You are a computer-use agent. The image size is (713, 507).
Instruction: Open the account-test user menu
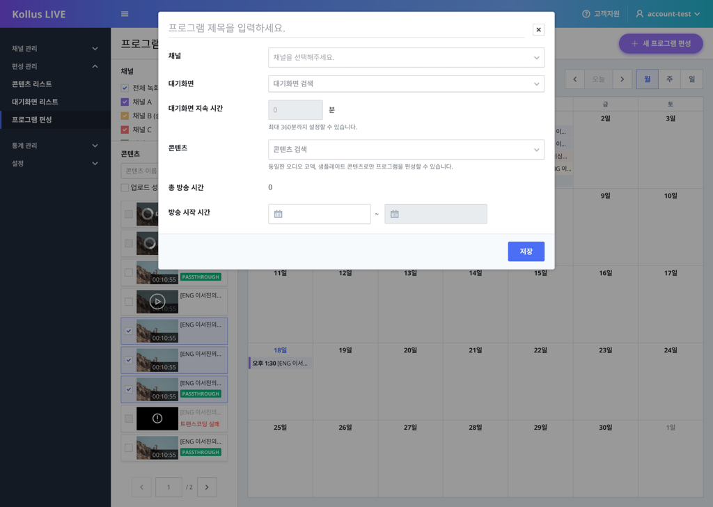click(668, 14)
